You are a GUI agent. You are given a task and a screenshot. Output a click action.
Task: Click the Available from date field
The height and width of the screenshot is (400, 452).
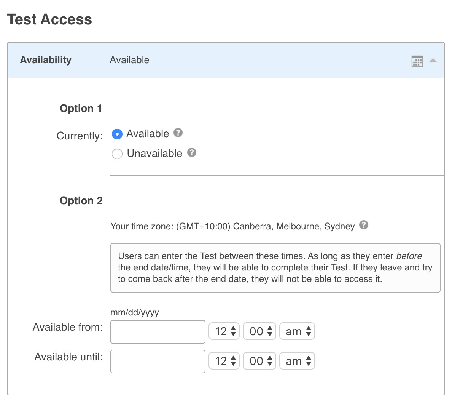158,331
